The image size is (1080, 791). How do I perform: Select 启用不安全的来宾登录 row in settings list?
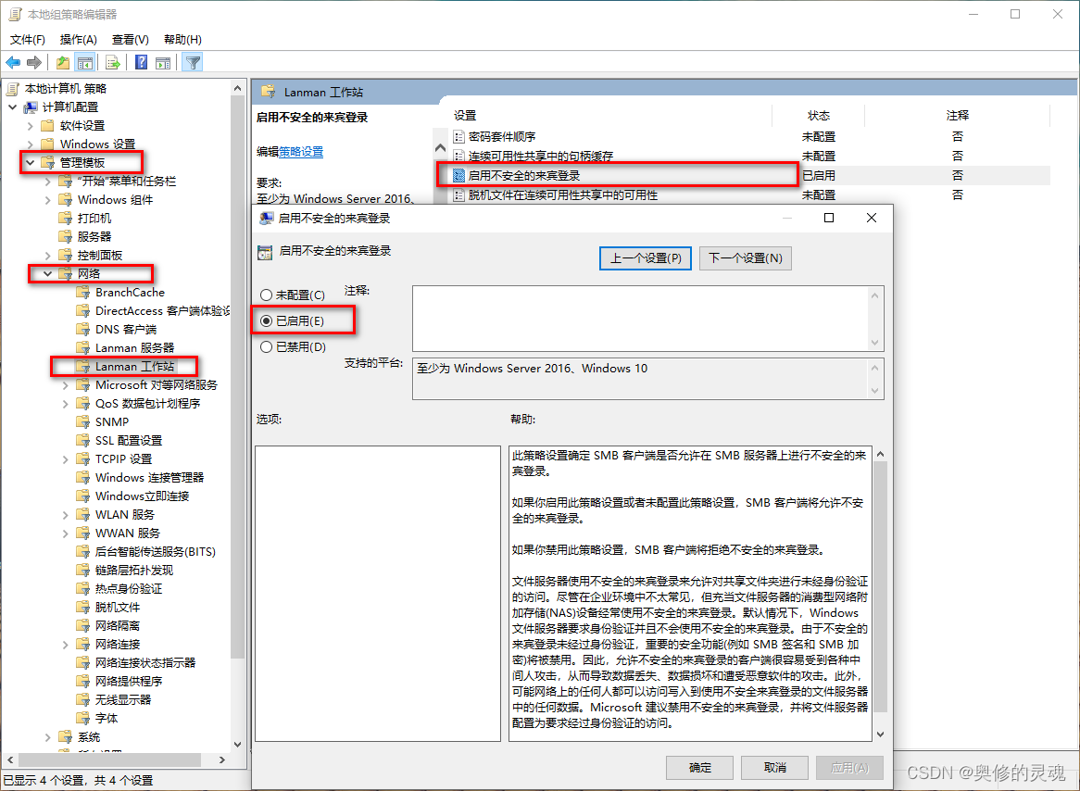pyautogui.click(x=750, y=176)
